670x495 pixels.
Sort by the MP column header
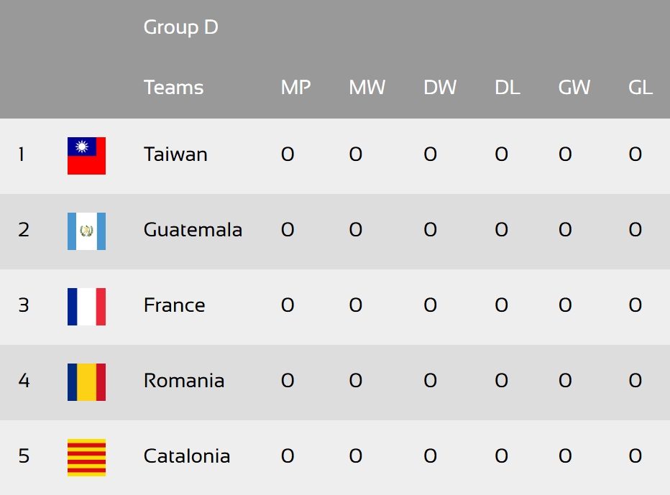point(295,88)
